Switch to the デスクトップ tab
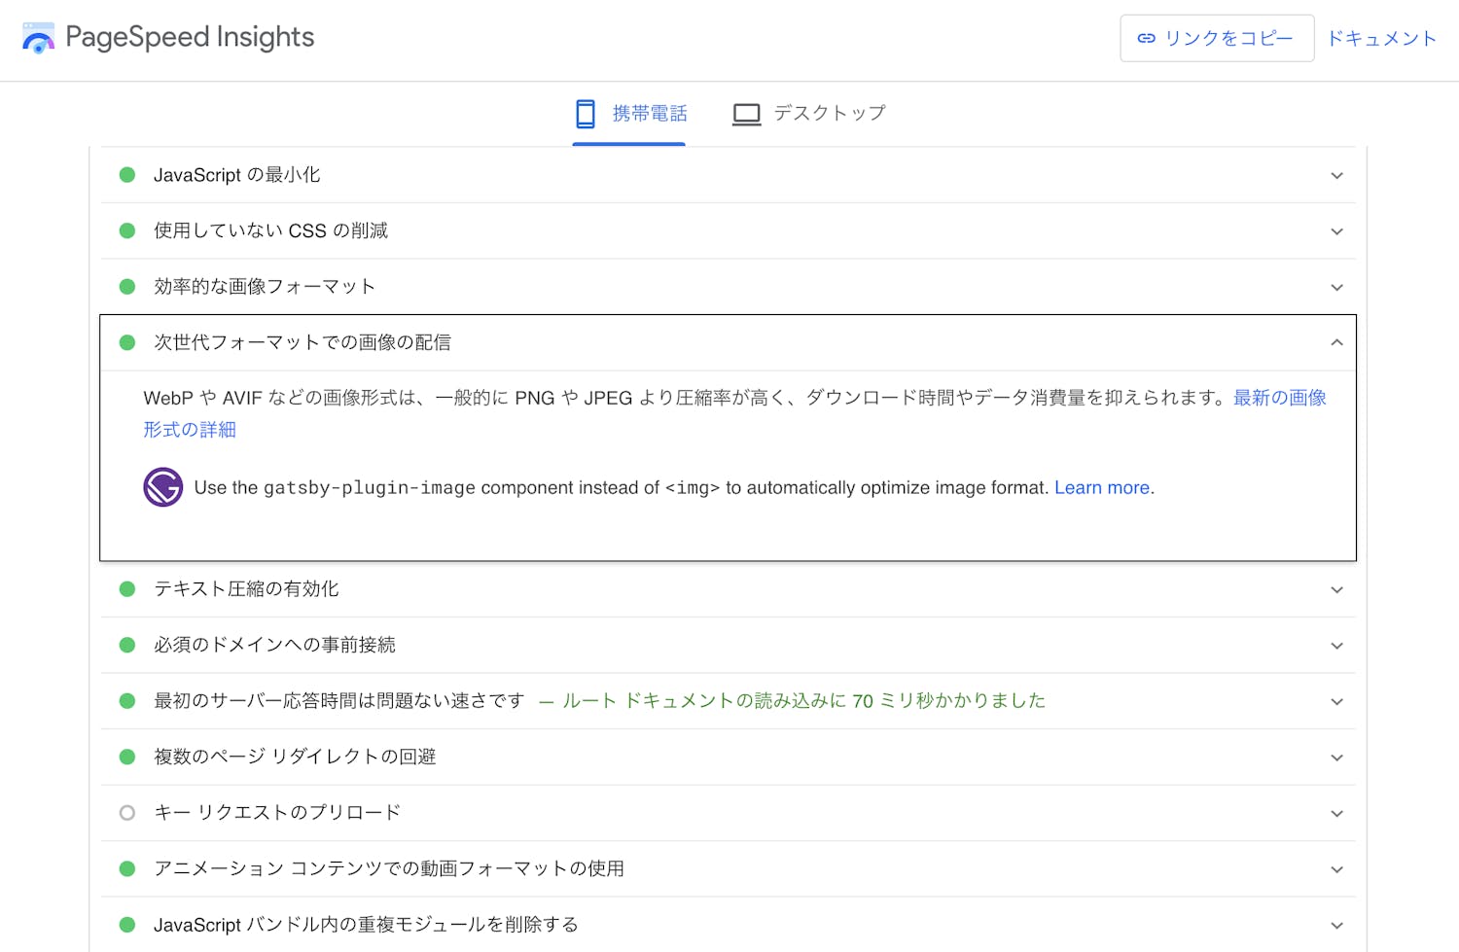Viewport: 1459px width, 952px height. (x=829, y=114)
